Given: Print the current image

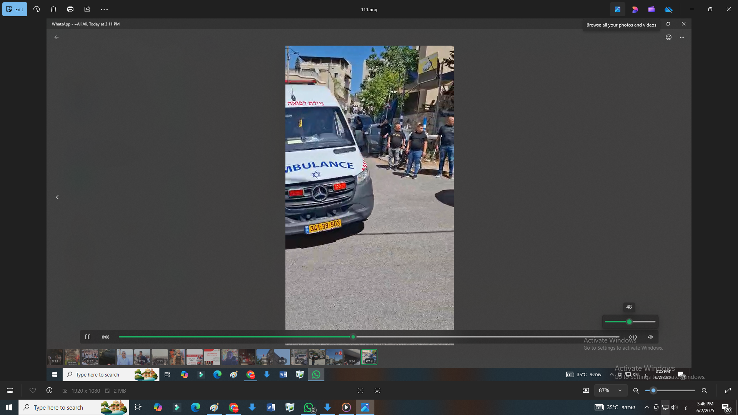Looking at the screenshot, I should [x=70, y=9].
